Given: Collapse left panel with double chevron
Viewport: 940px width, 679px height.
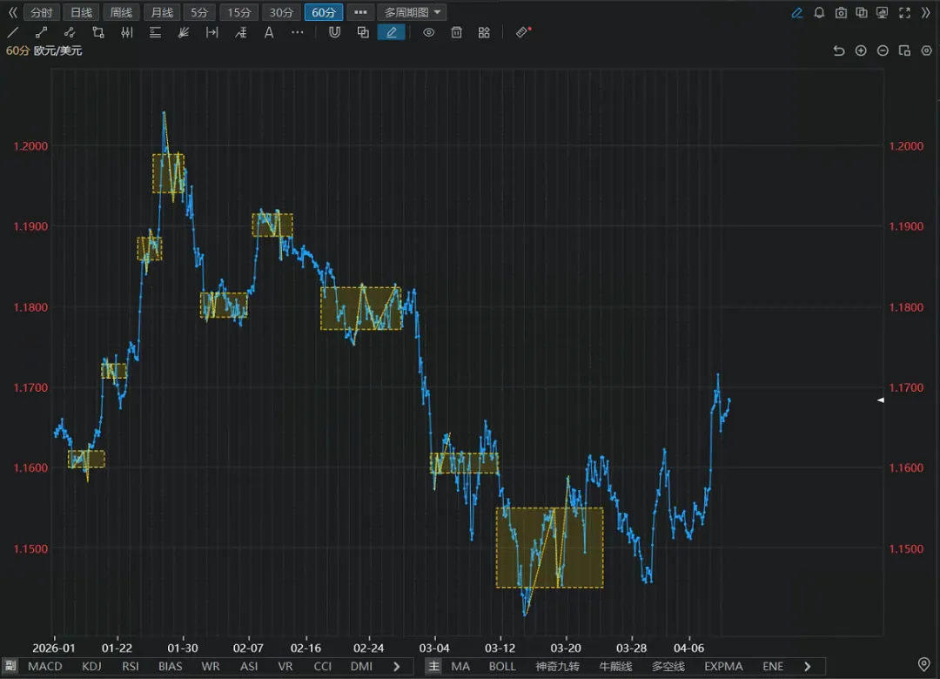Looking at the screenshot, I should coord(12,12).
